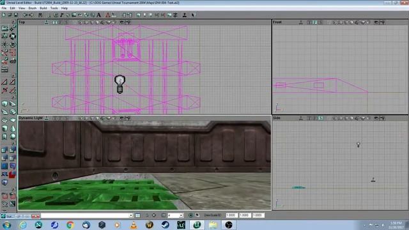Select the Brush Rotate tool
The image size is (409, 230).
pos(13,36)
